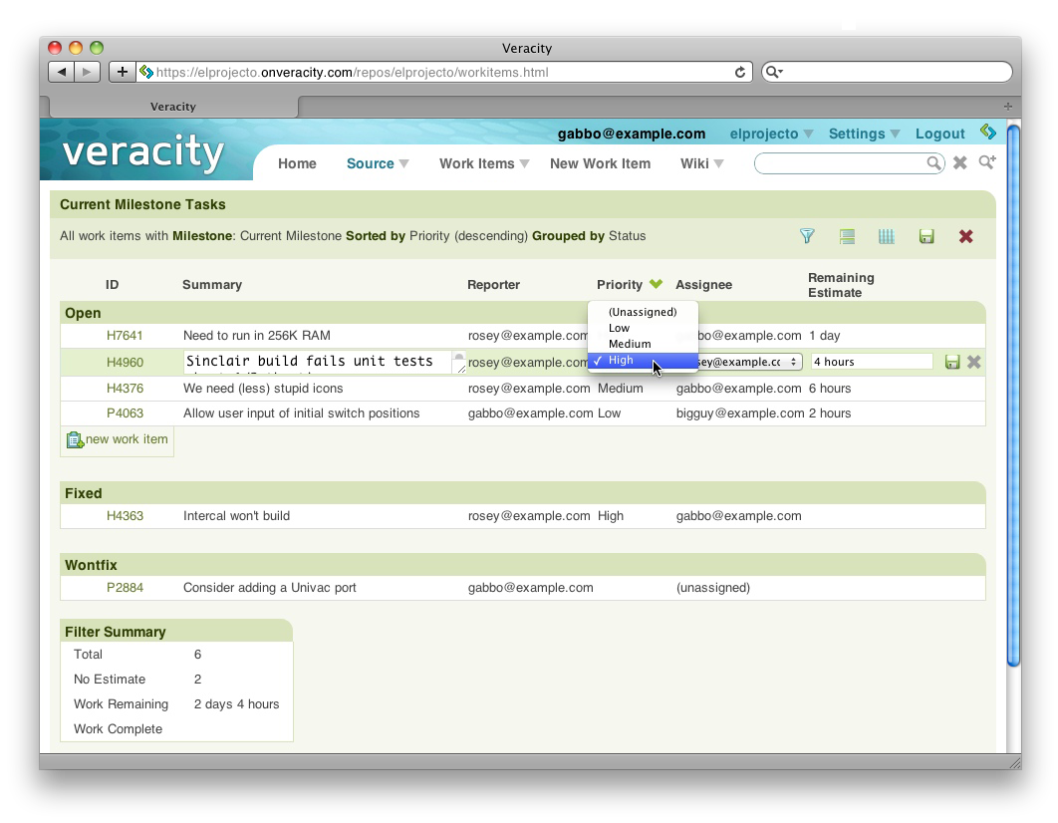The height and width of the screenshot is (823, 1058).
Task: Choose Low priority option
Action: click(620, 328)
